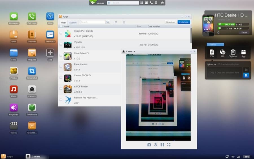This screenshot has height=159, width=254.
Task: Click the delete trash icon in Apps toolbar
Action: pyautogui.click(x=124, y=22)
